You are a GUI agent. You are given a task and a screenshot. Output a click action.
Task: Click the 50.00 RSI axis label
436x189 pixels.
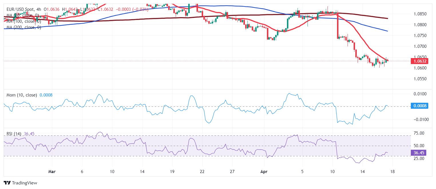click(x=419, y=146)
